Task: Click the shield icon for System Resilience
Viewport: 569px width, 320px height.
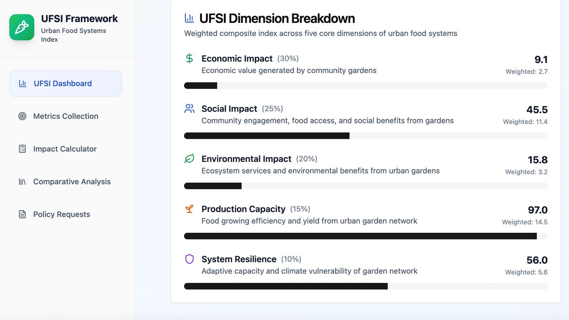Action: tap(190, 259)
